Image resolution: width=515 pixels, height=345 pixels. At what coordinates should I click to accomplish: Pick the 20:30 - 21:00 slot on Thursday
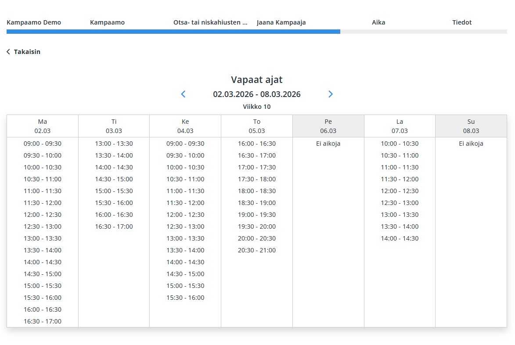coord(256,250)
